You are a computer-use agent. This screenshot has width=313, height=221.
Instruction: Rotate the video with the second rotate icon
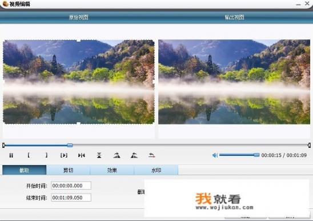pyautogui.click(x=134, y=155)
